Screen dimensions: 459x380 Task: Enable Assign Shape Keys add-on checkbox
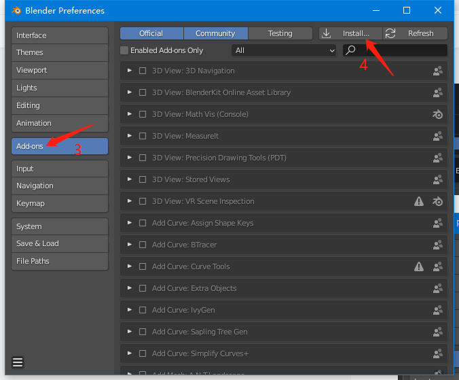click(x=143, y=223)
